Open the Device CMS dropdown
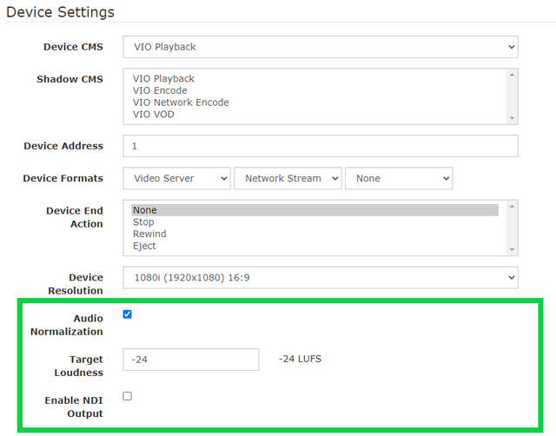Image resolution: width=556 pixels, height=436 pixels. click(x=321, y=47)
